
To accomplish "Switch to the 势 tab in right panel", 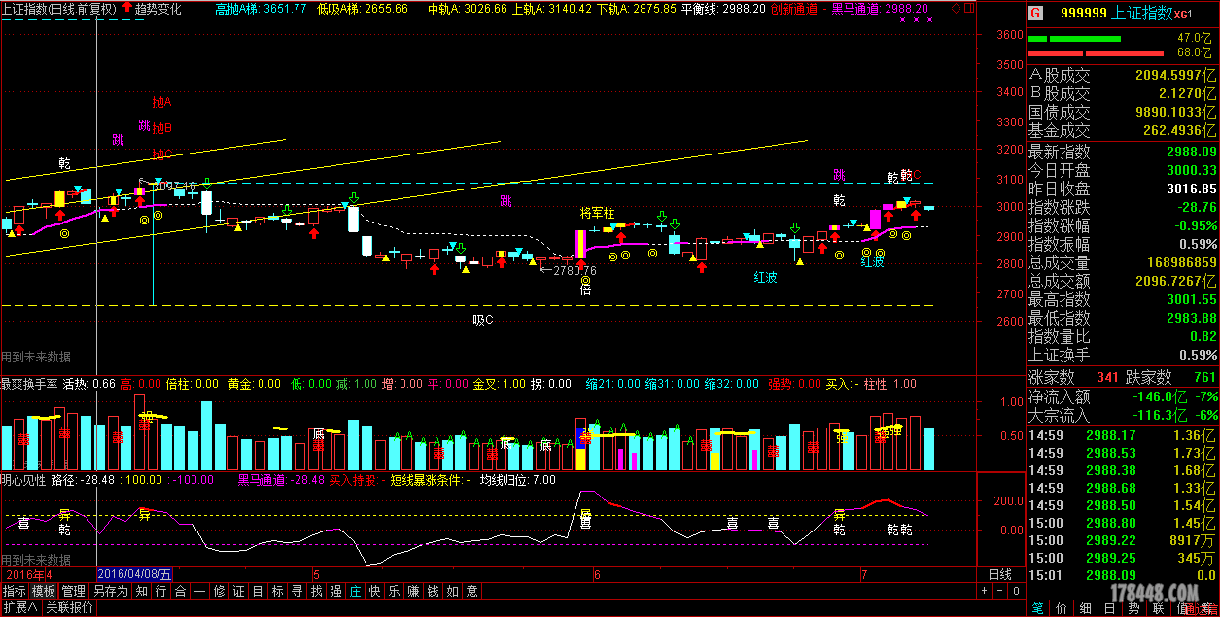I will point(1133,608).
